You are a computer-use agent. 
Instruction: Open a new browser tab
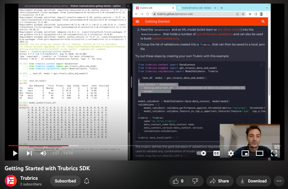point(221,8)
